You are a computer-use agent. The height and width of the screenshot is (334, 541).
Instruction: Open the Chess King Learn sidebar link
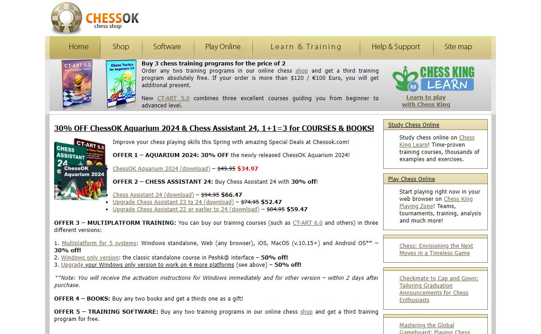tap(437, 141)
